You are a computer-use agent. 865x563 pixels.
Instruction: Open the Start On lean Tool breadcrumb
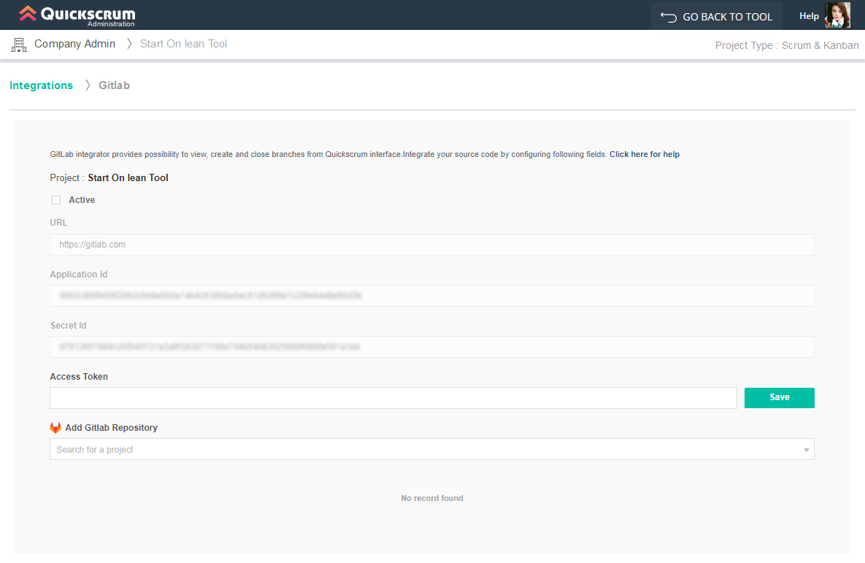[x=183, y=44]
